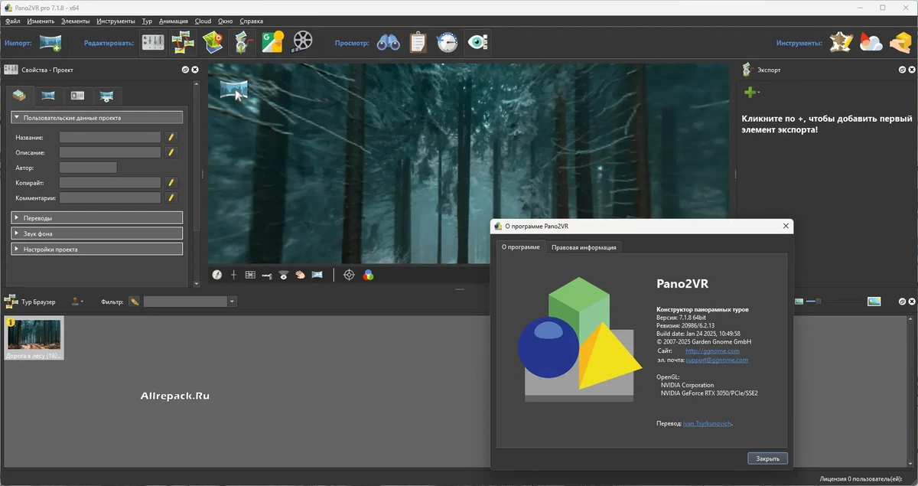Click the panorama projection icon under viewer

coord(317,275)
